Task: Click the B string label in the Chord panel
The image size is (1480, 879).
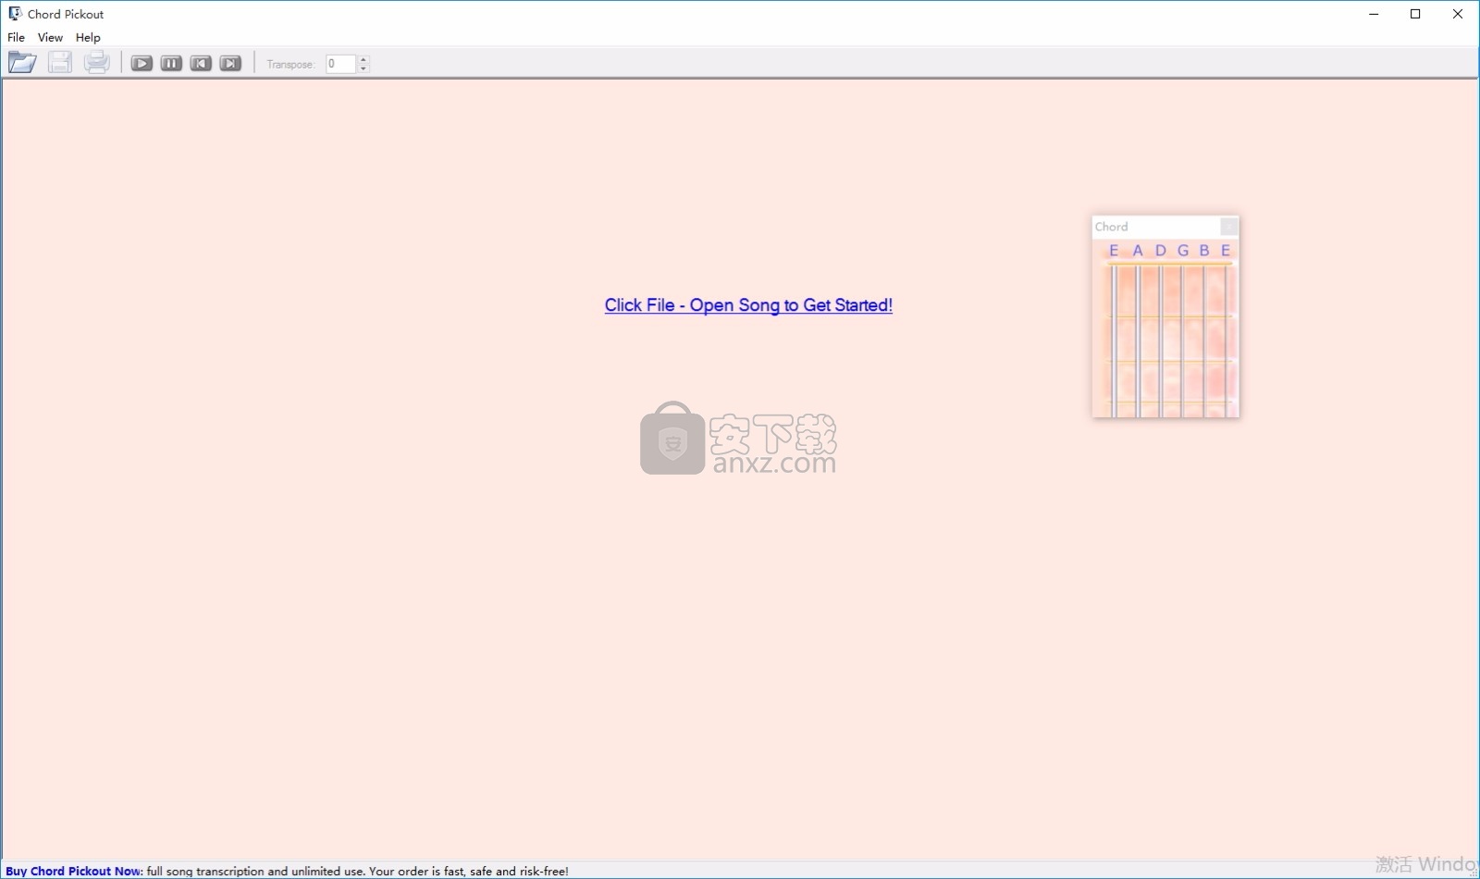Action: (1204, 251)
